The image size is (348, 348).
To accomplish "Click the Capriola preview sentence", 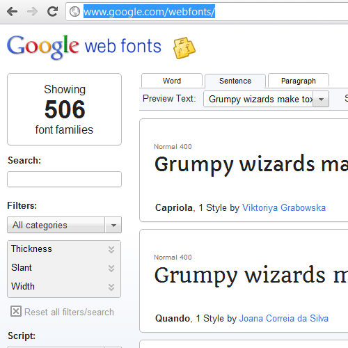I will (251, 165).
